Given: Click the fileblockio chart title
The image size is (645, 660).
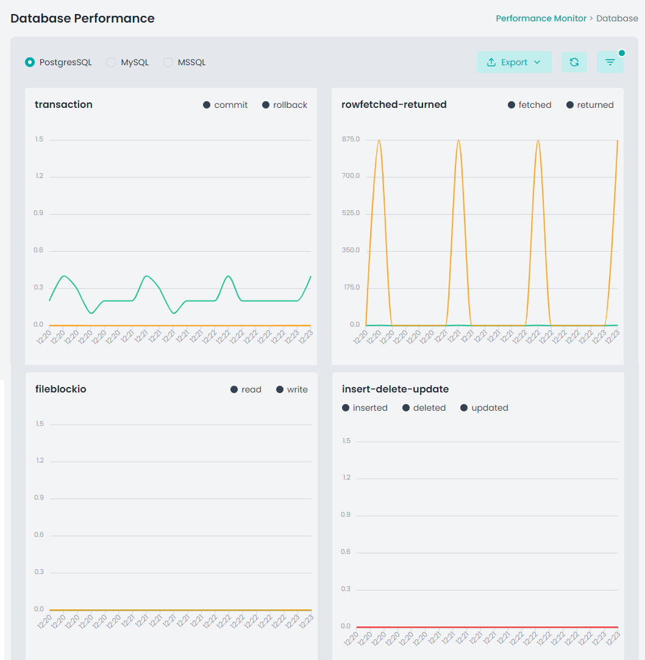Looking at the screenshot, I should (x=60, y=389).
